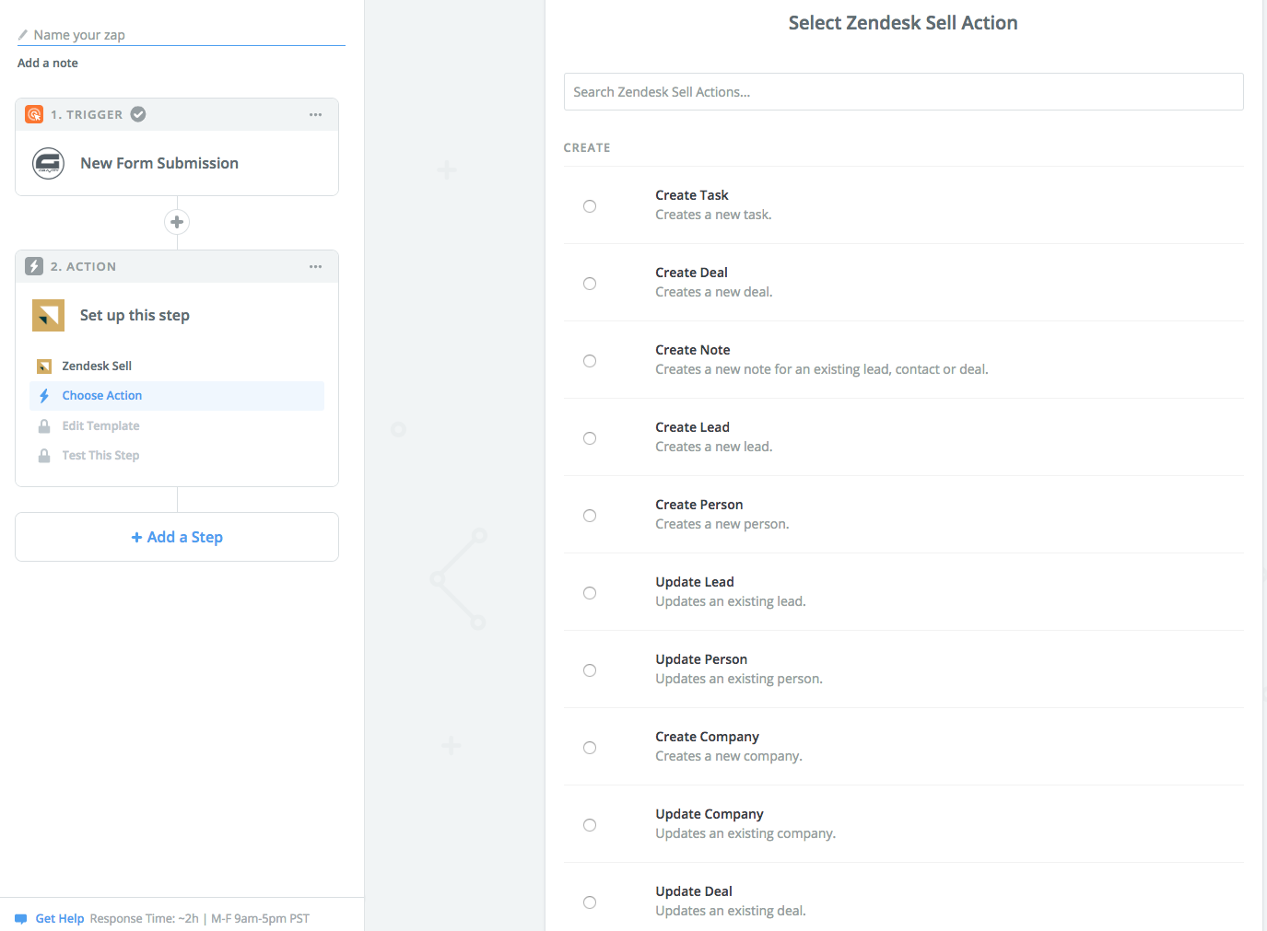Click the lock icon beside Edit Template
1267x931 pixels.
44,426
